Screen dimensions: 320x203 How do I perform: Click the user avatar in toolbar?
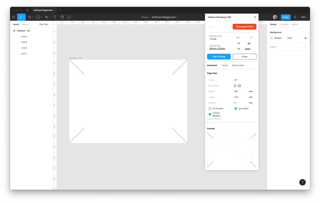(275, 17)
